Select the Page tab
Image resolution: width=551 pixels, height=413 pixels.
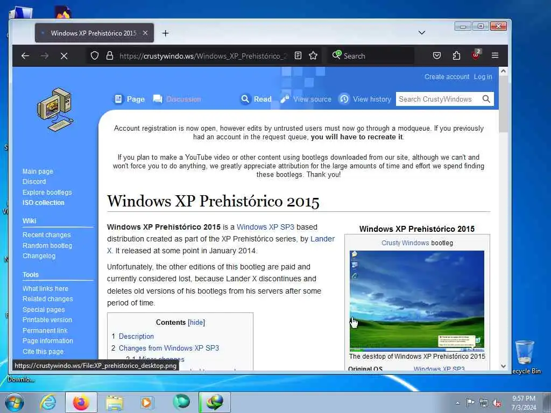[x=129, y=99]
